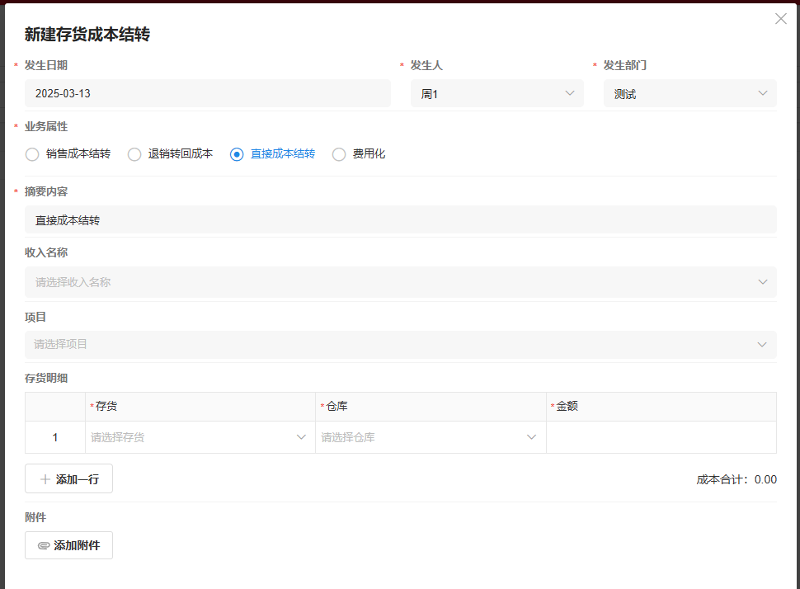Click the plus icon on 添加一行
Image resolution: width=800 pixels, height=589 pixels.
pos(45,479)
